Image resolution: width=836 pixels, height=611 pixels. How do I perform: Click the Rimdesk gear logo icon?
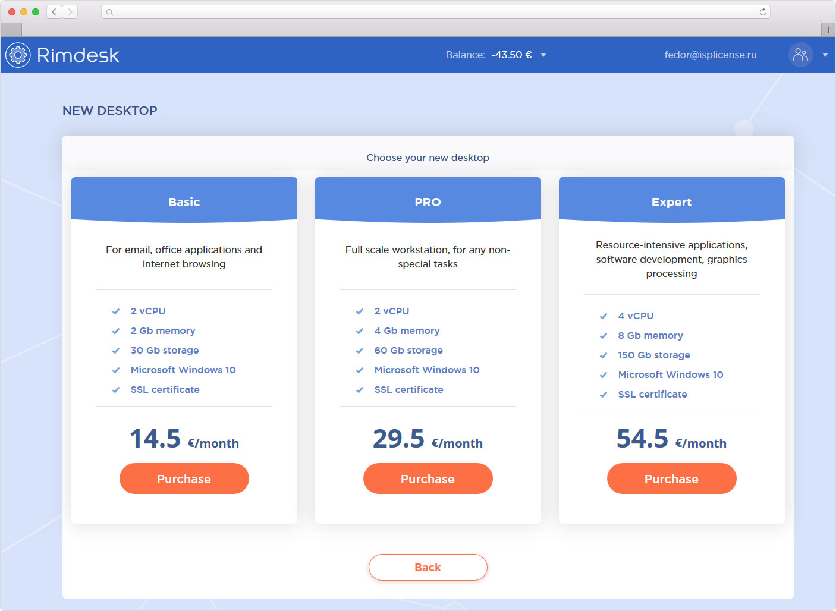point(18,55)
